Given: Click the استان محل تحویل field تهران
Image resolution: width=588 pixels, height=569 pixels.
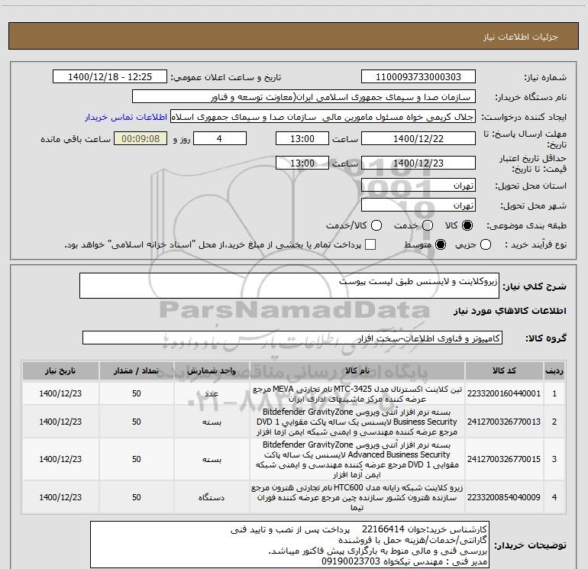Looking at the screenshot, I should [x=418, y=186].
